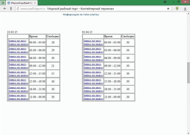Click the vertical scrollbar thumb
This screenshot has width=190, height=135.
point(188,73)
